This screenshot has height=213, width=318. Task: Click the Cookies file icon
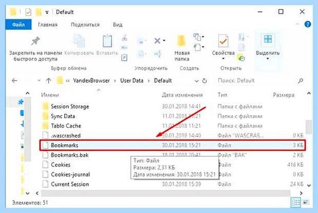(46, 165)
